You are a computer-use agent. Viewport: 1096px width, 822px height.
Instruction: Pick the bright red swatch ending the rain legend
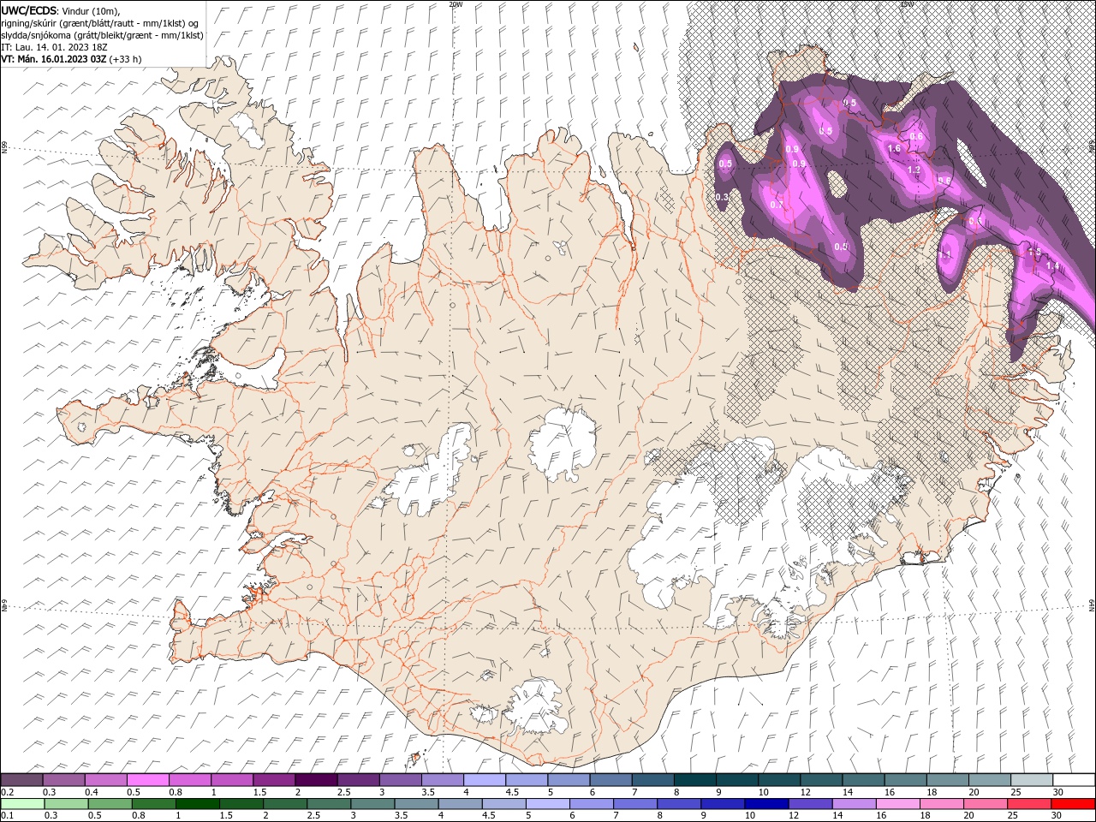[x=1073, y=804]
